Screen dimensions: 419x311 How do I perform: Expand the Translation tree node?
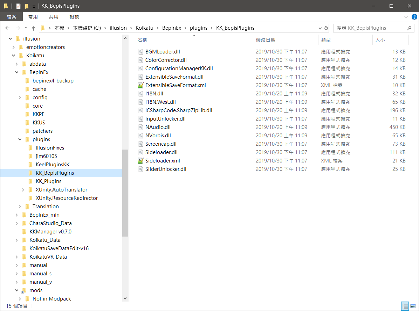click(20, 207)
